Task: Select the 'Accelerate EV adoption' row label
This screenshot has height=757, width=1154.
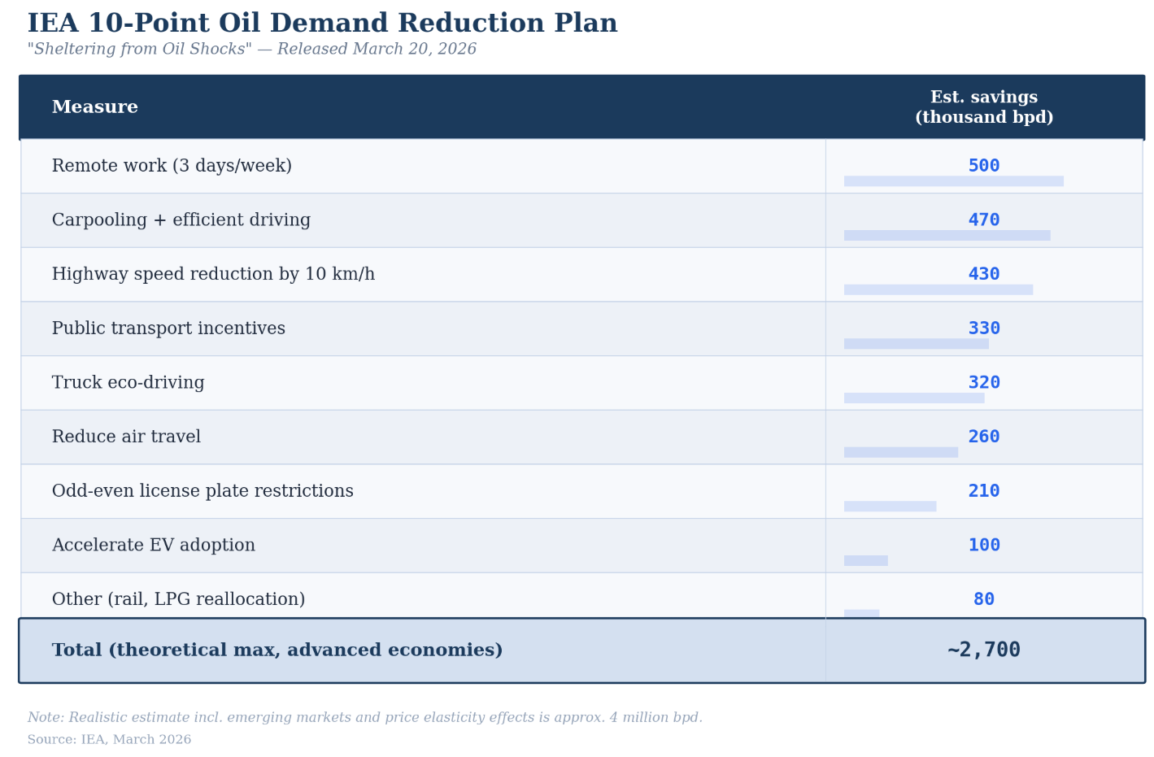Action: click(x=154, y=546)
